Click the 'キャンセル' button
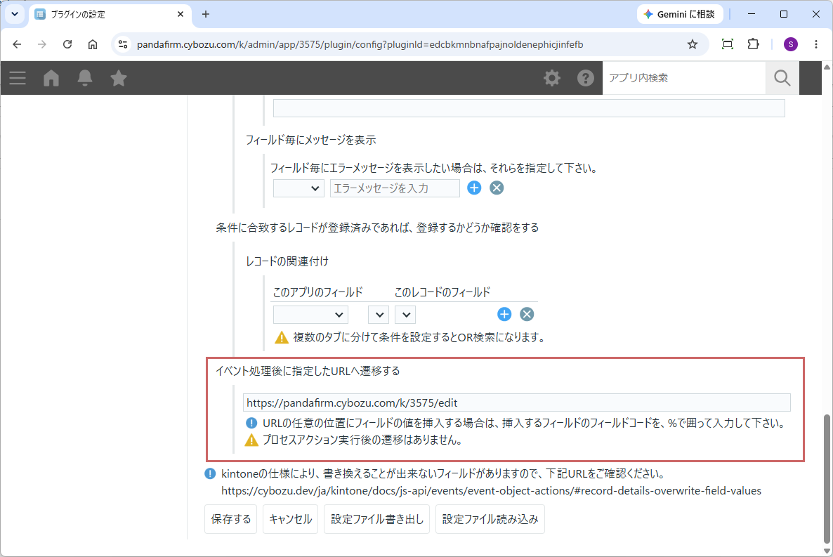The height and width of the screenshot is (557, 833). click(x=290, y=519)
